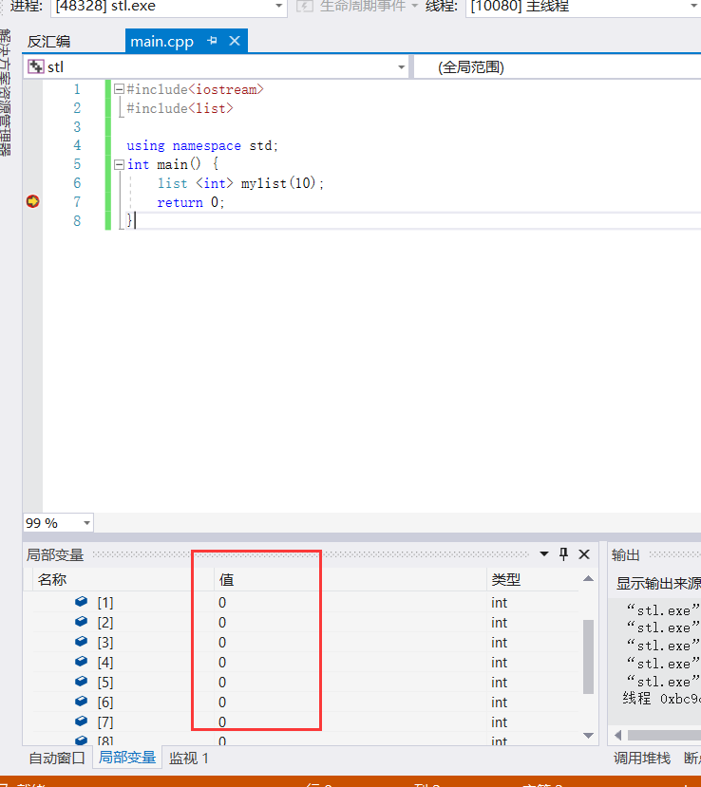This screenshot has width=701, height=787.
Task: Click the output panel left scroll arrow
Action: click(x=618, y=736)
